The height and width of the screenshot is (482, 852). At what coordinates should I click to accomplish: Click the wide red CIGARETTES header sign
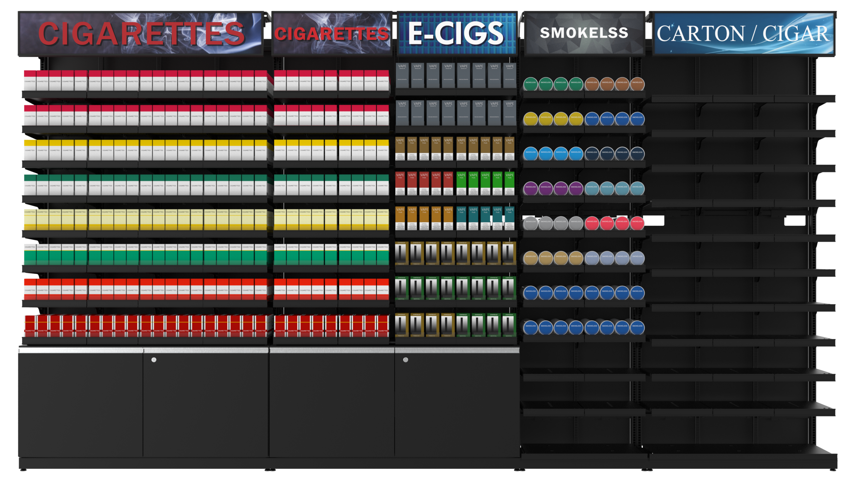coord(141,34)
